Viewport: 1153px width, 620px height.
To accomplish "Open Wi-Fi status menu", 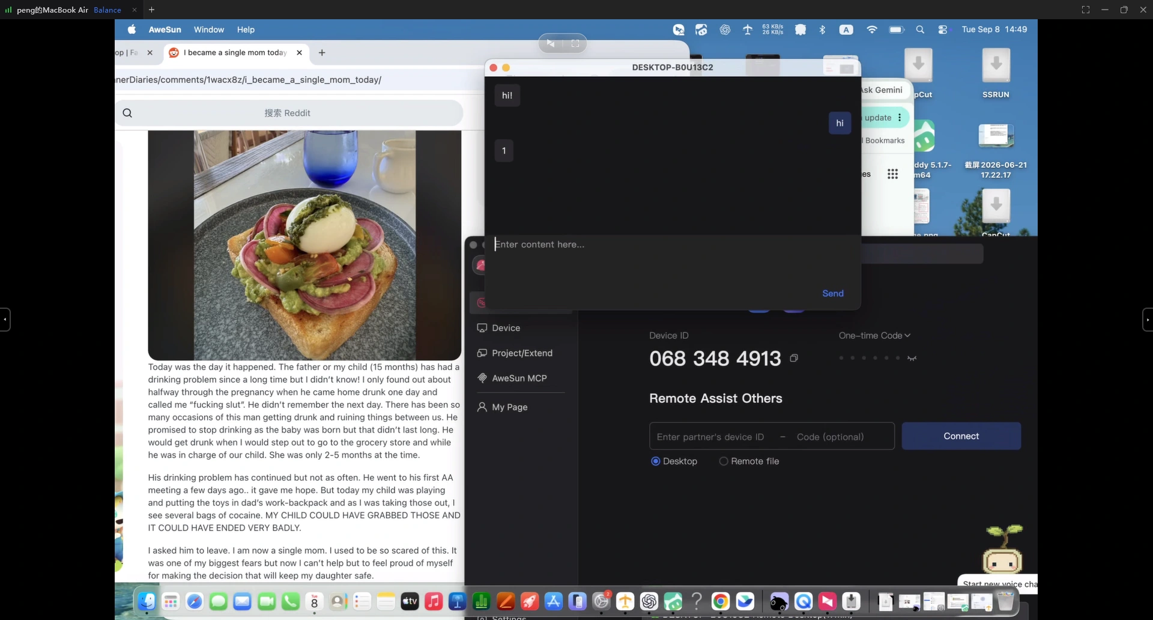I will 871,29.
